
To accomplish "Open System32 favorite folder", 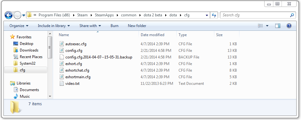I will pos(27,63).
